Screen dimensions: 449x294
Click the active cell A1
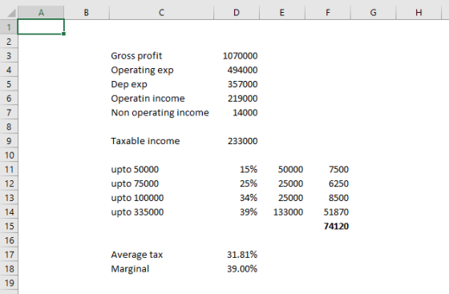(x=41, y=27)
